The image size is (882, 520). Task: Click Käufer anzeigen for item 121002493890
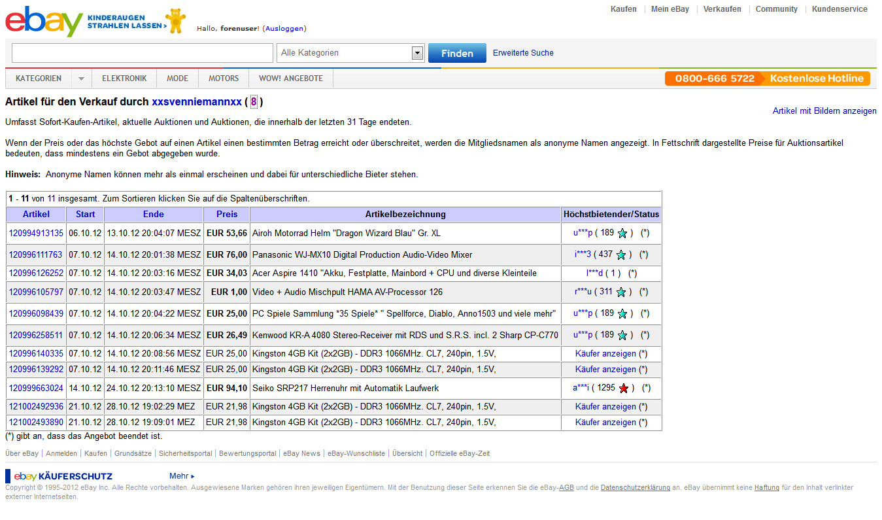[x=605, y=423]
